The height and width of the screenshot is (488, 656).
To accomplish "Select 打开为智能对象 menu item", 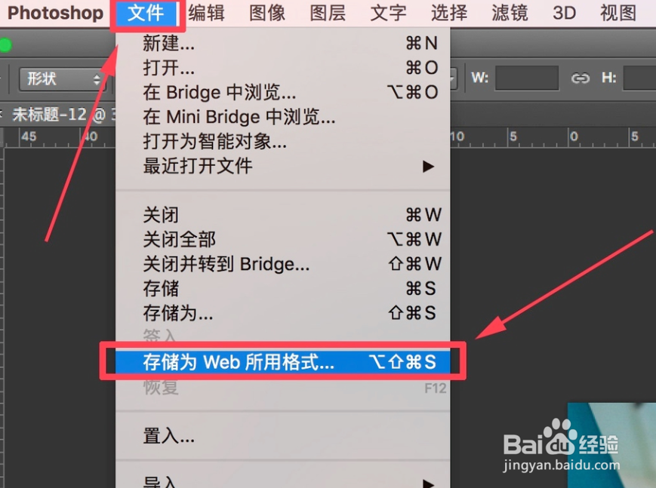I will coord(283,142).
